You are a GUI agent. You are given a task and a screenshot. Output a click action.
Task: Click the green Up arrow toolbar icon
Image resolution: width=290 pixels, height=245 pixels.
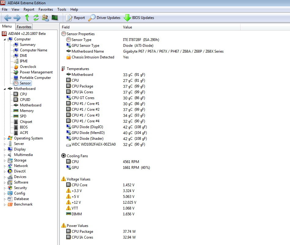point(27,18)
